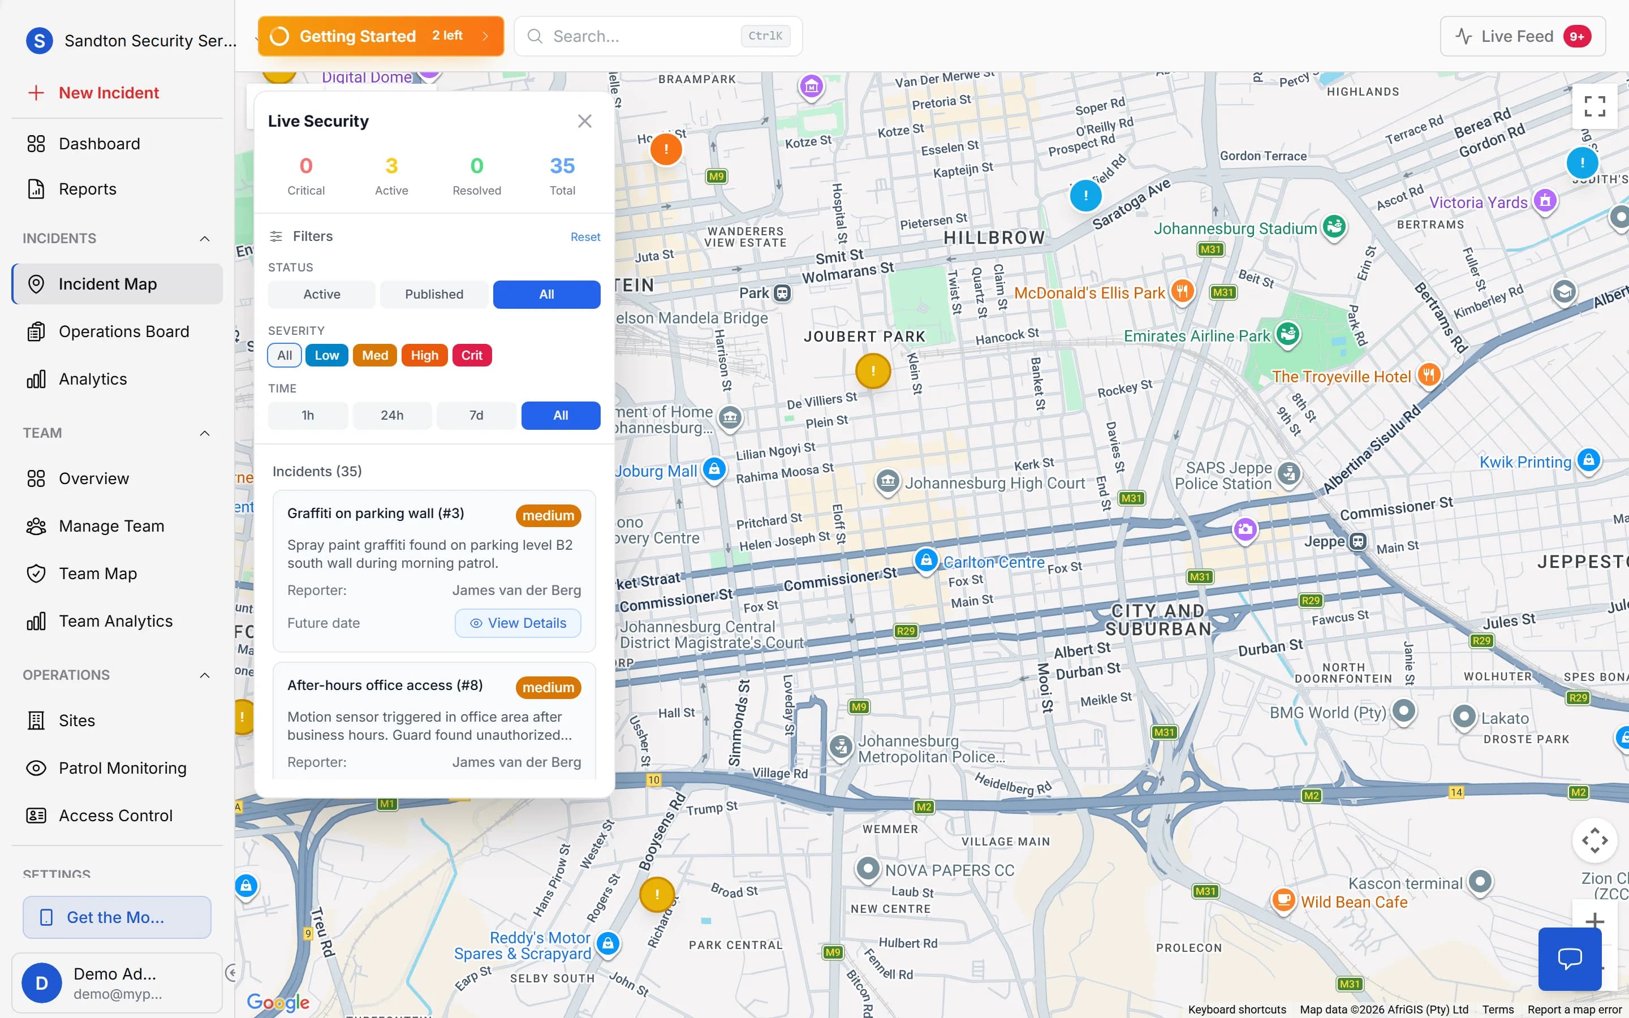
Task: Open the Live Feed notifications
Action: click(1522, 36)
